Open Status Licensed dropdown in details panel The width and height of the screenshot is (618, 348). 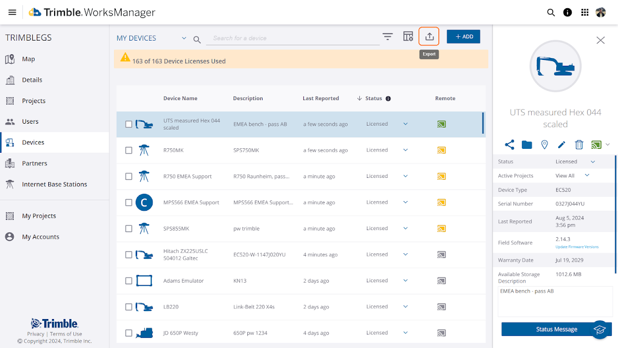click(593, 162)
